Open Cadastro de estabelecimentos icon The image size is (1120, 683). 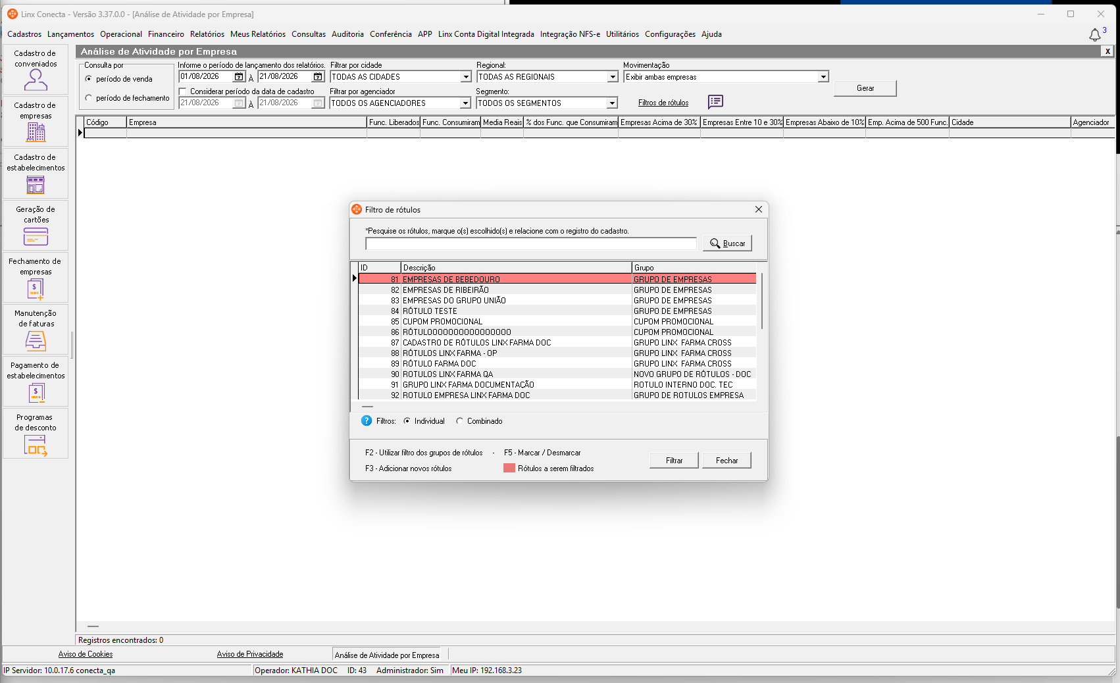36,185
